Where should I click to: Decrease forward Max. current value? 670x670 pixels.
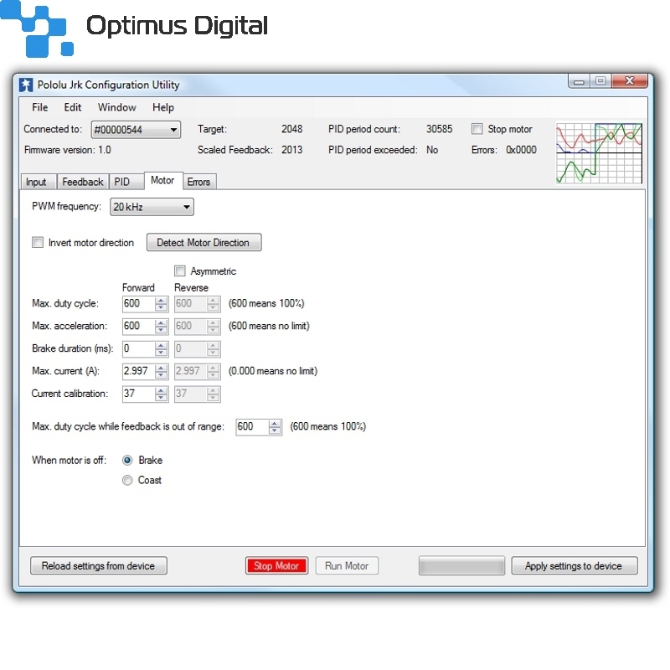click(161, 374)
